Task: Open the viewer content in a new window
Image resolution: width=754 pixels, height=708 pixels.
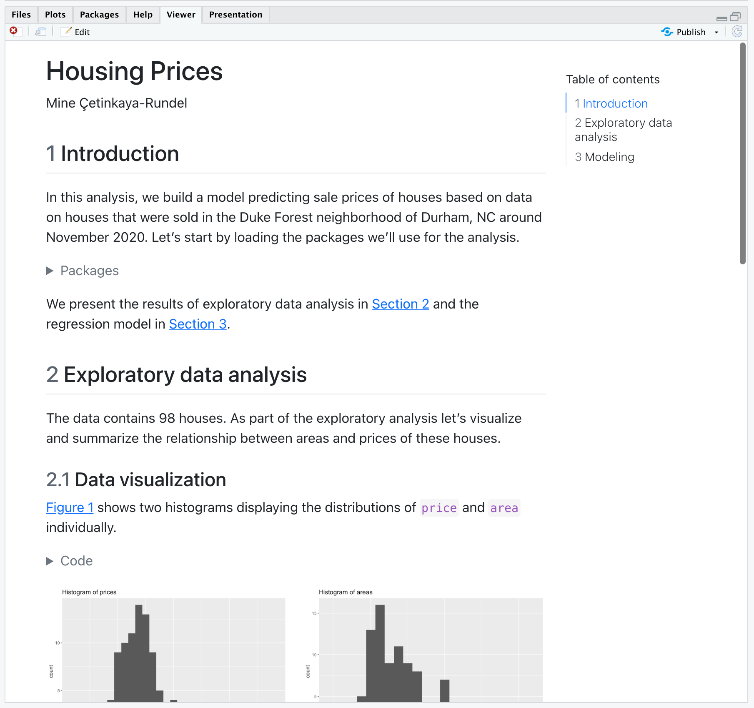Action: click(40, 31)
